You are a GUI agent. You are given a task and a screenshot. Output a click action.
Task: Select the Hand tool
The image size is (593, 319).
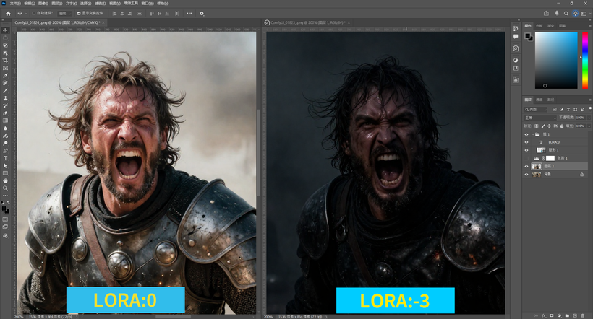pos(6,180)
